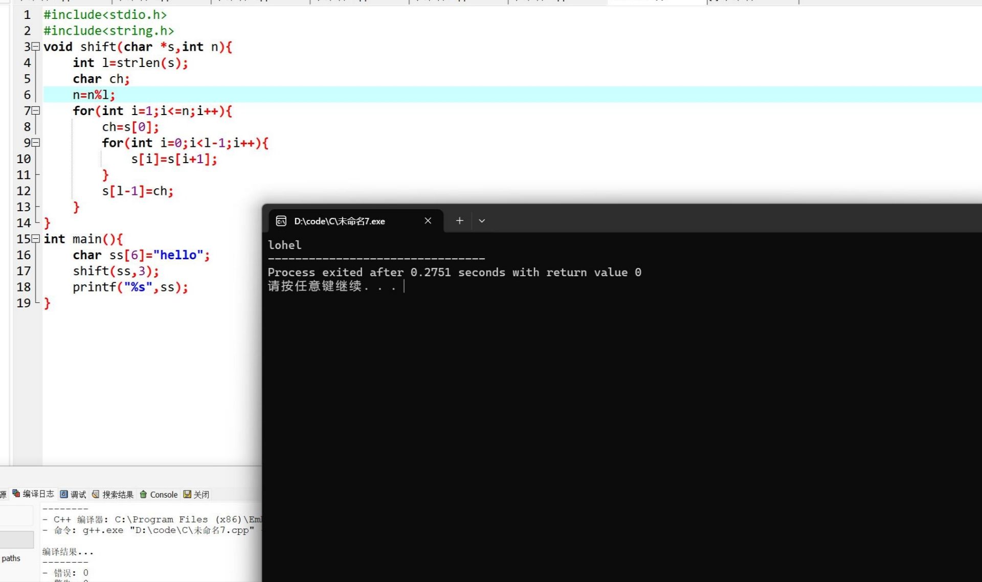Click the 关闭 close panel button
This screenshot has width=982, height=582.
click(201, 495)
